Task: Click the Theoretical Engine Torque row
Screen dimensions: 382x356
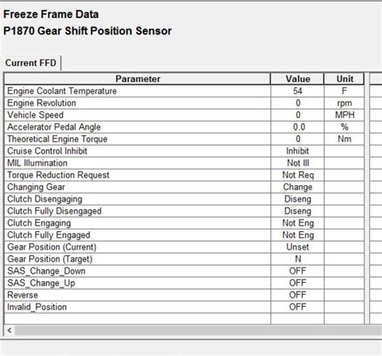Action: (x=185, y=139)
